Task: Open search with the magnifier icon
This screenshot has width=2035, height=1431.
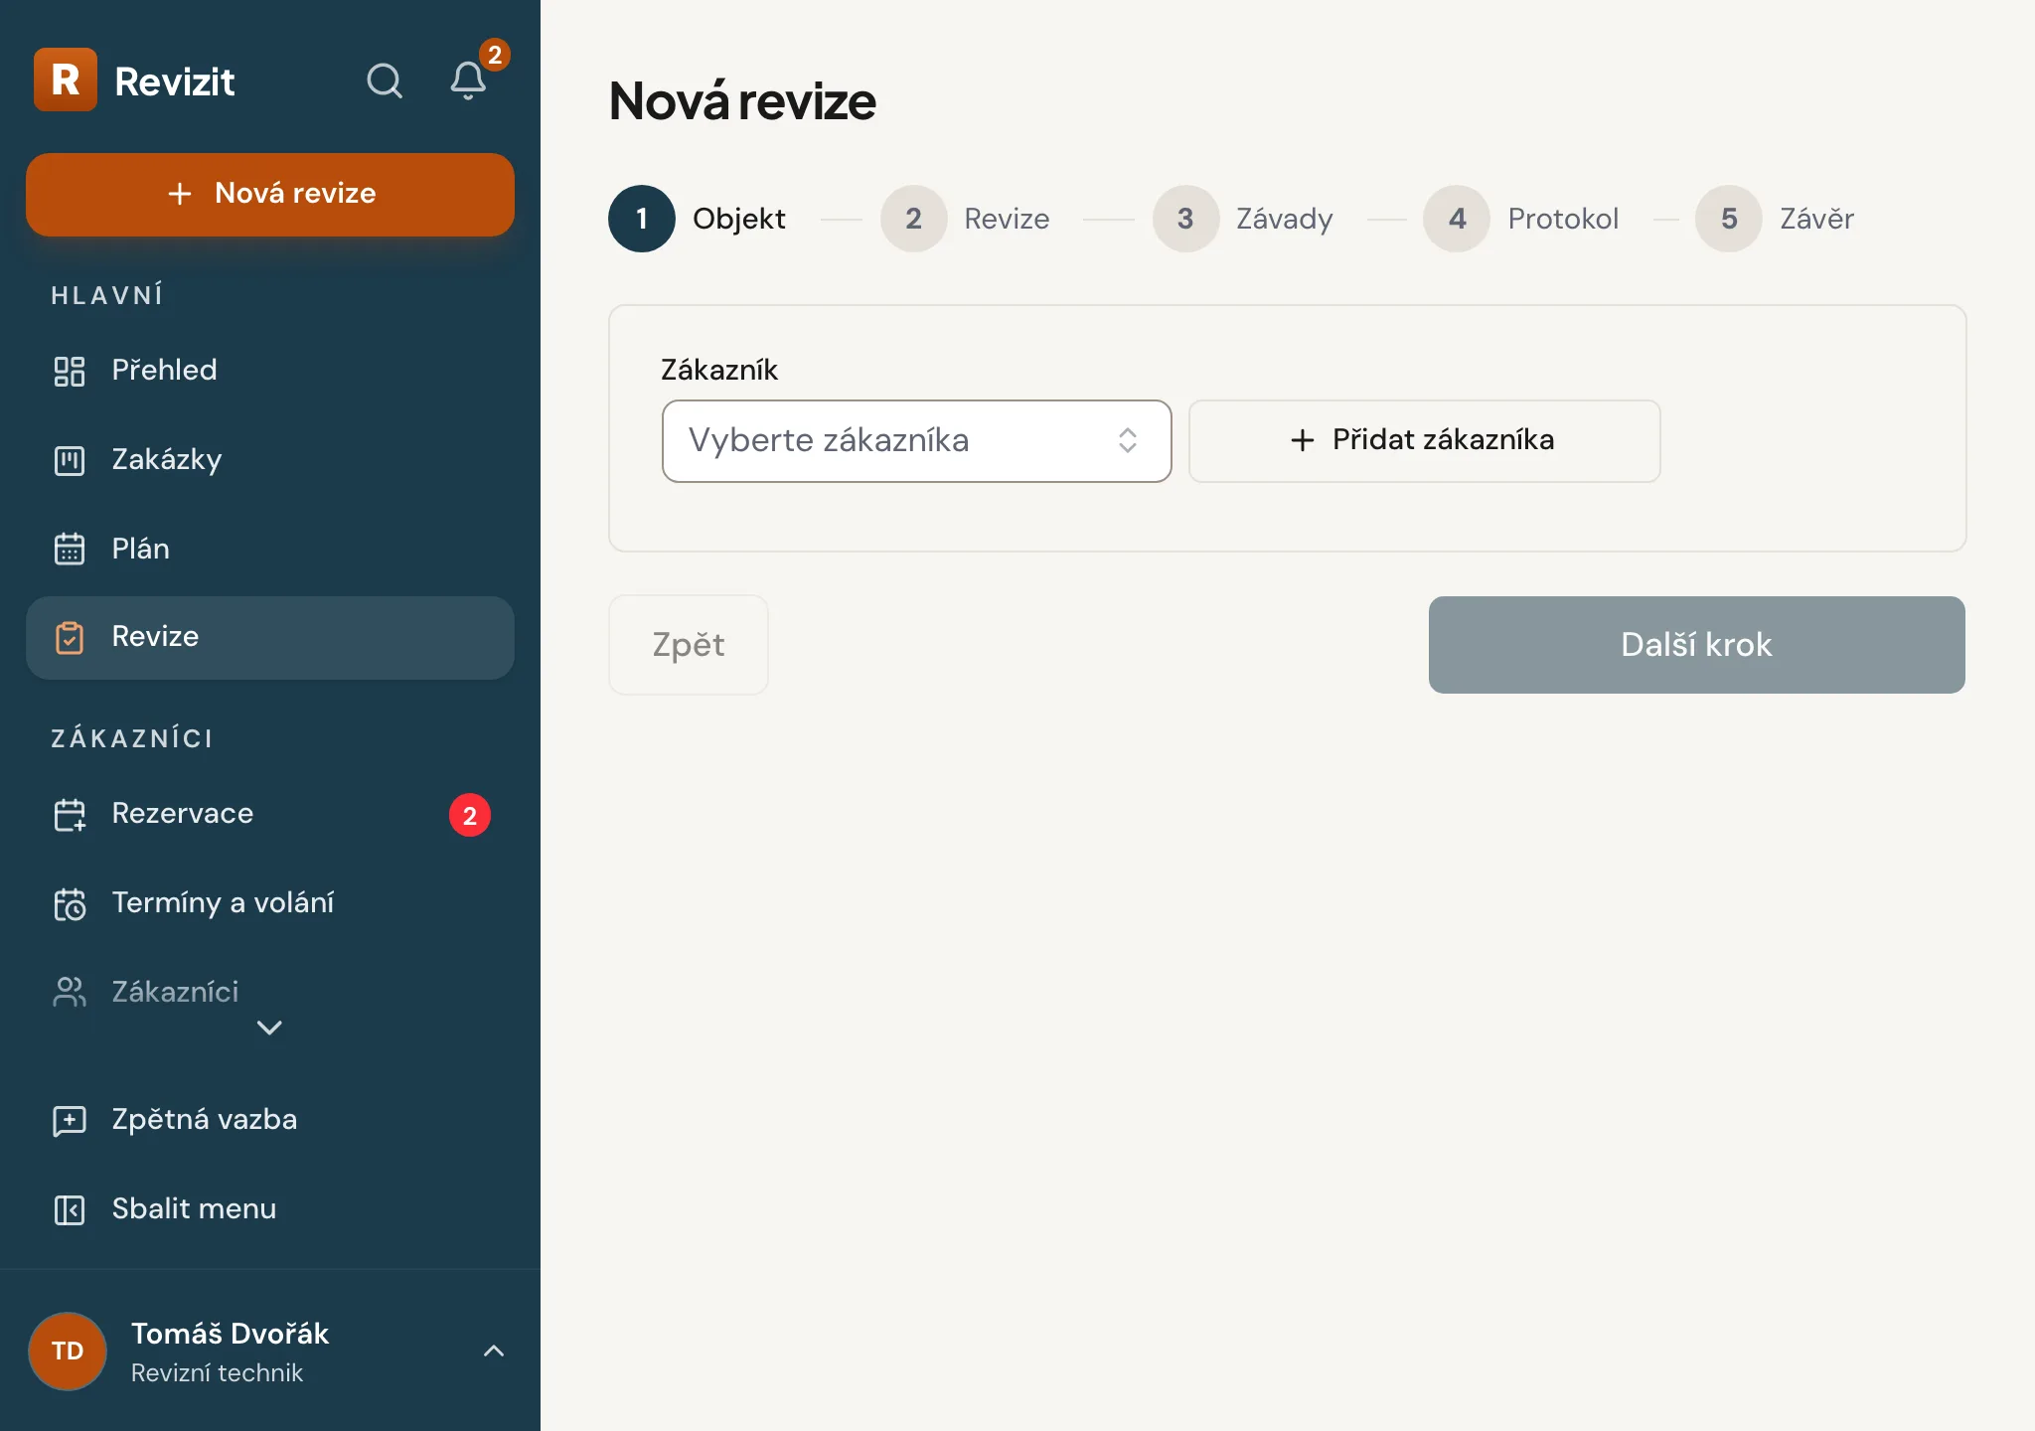Action: click(385, 80)
